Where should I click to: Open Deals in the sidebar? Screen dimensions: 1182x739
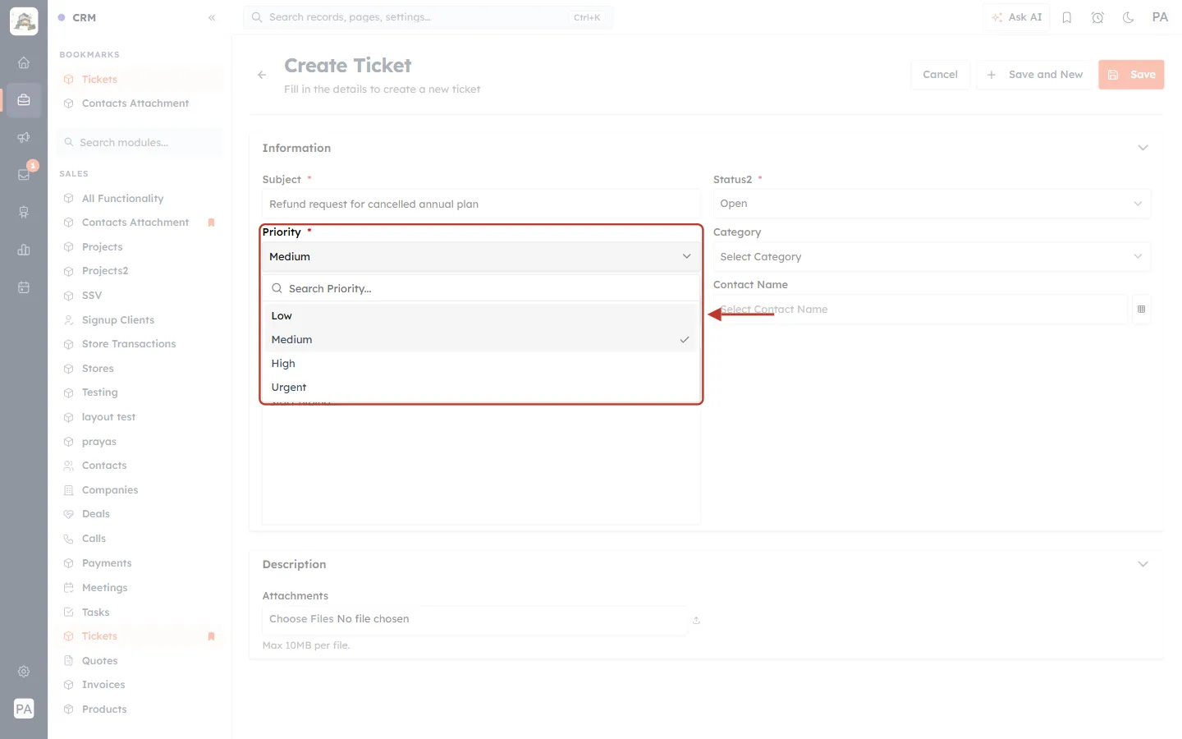pyautogui.click(x=96, y=514)
